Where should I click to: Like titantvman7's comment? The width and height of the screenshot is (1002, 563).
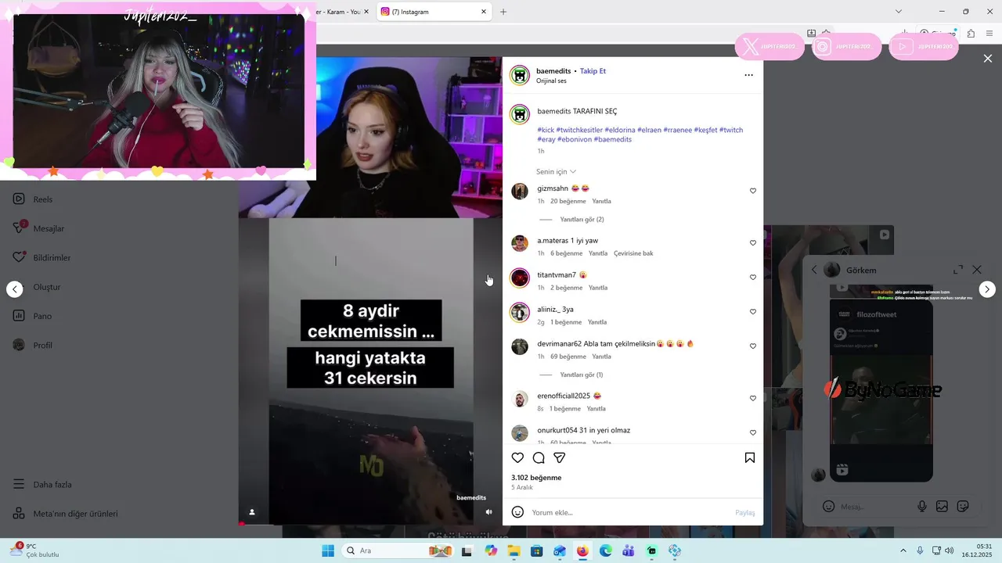click(x=753, y=278)
